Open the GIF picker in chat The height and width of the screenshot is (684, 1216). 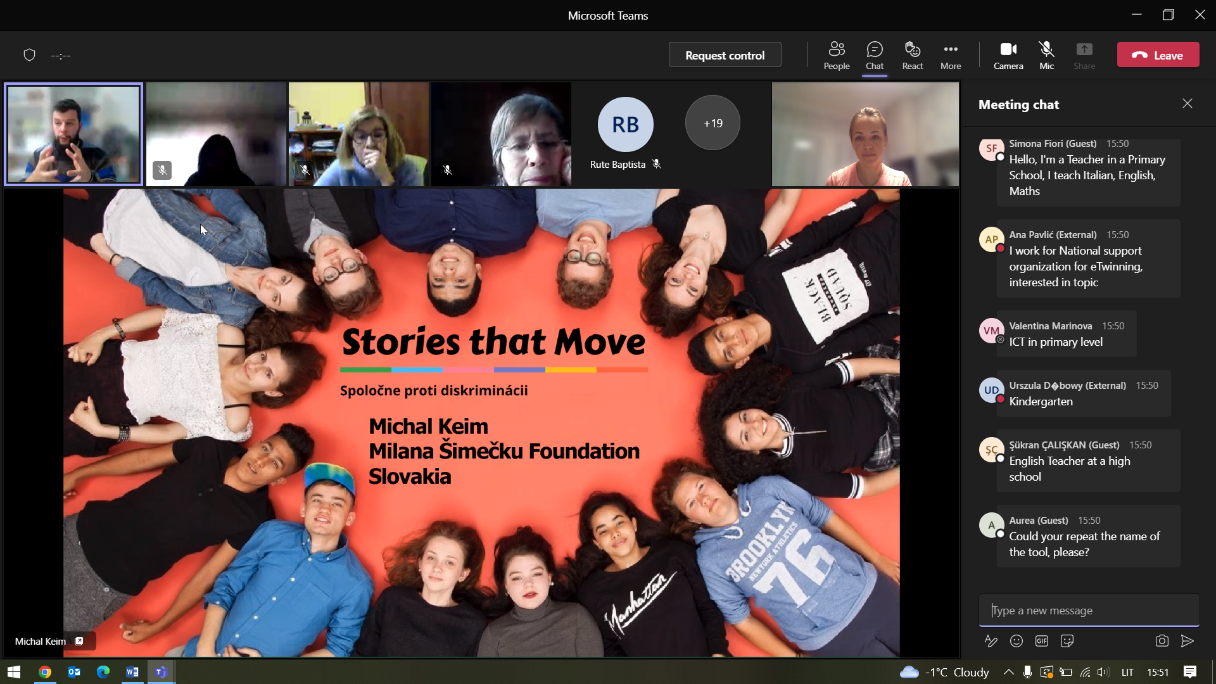coord(1042,641)
